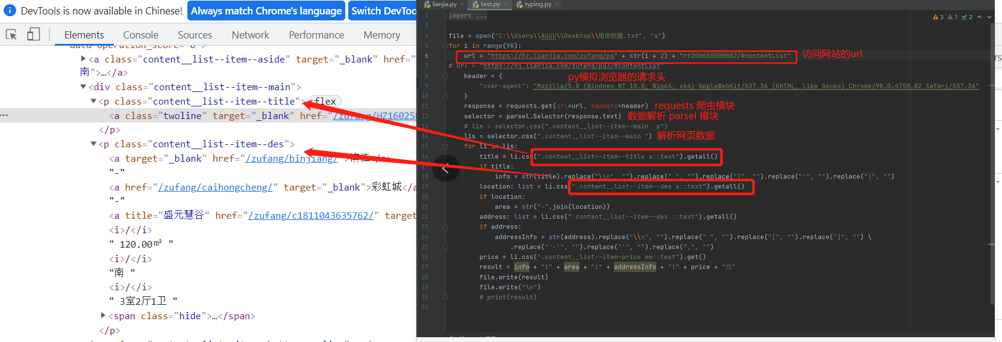Select the twoline anchor element row
Image resolution: width=1002 pixels, height=342 pixels.
click(x=208, y=115)
